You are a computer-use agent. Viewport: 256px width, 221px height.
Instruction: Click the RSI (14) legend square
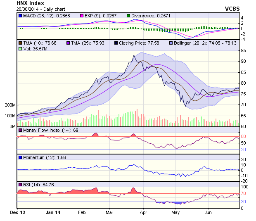click(x=20, y=184)
